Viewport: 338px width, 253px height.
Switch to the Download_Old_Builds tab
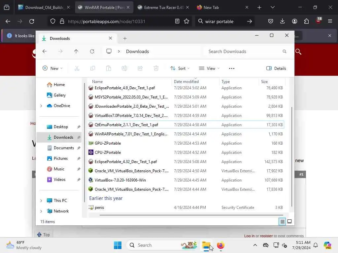click(x=44, y=7)
